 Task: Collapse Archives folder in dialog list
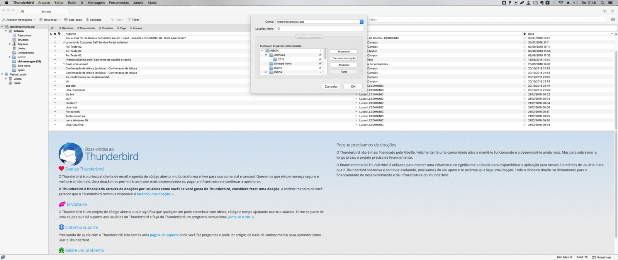point(266,55)
